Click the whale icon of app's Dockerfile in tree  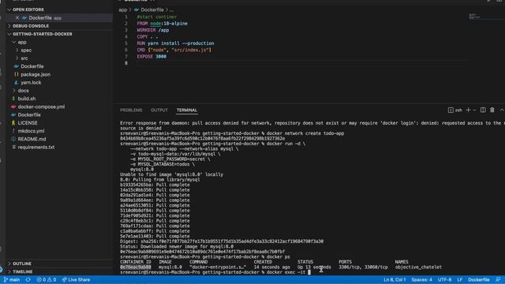17,66
